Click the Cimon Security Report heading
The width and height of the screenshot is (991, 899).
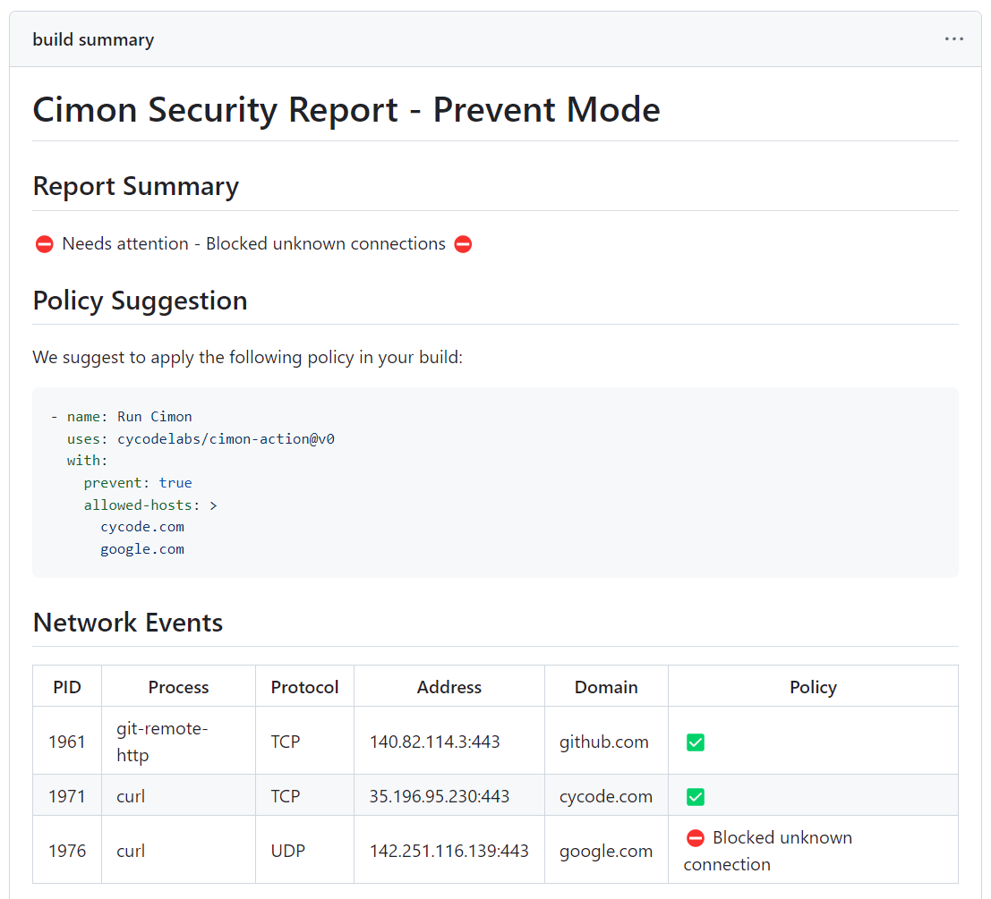pos(346,110)
